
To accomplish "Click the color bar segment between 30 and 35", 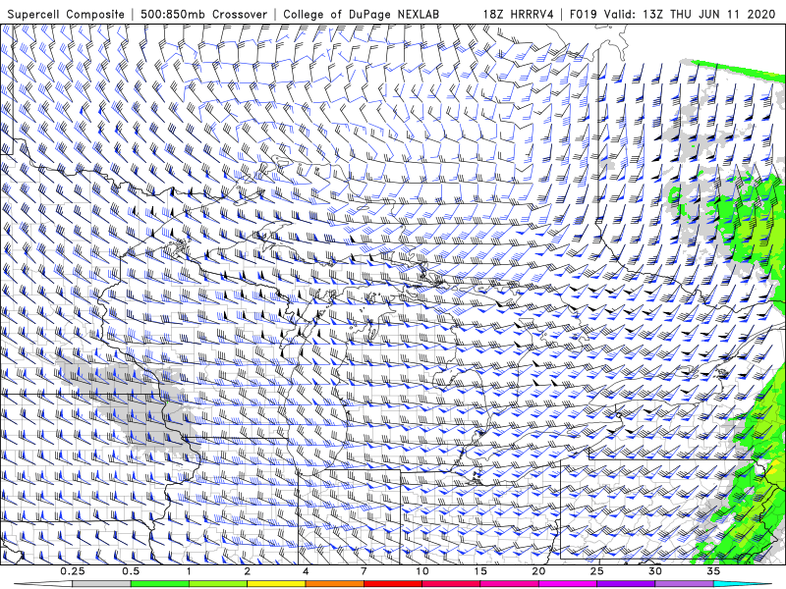I will click(x=684, y=584).
